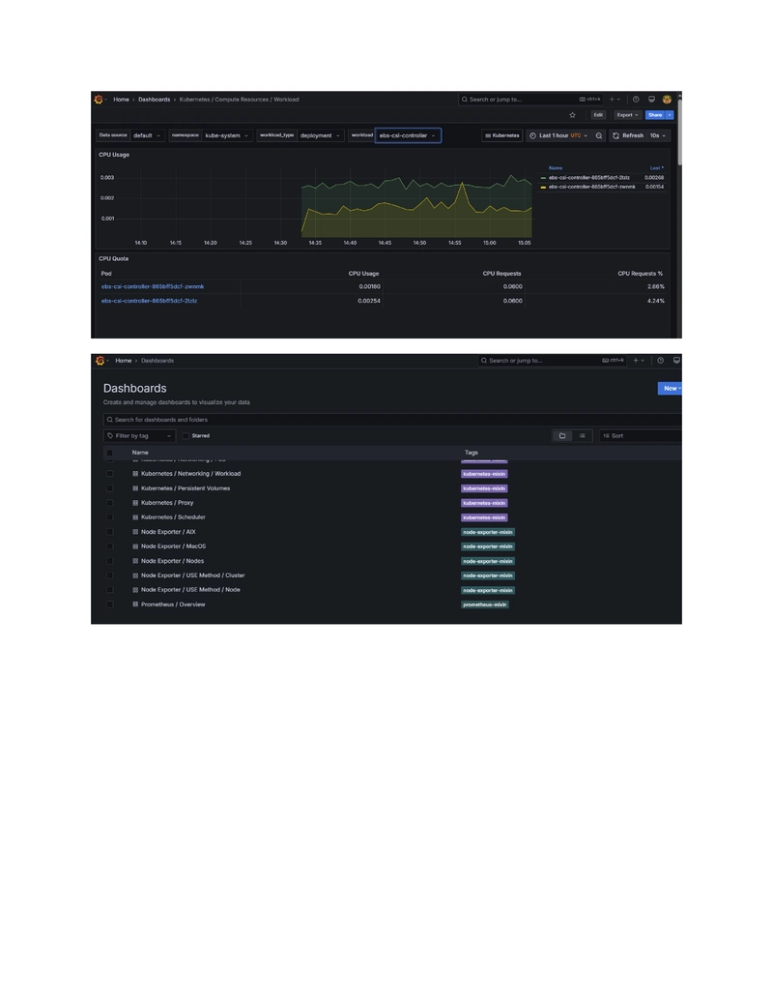773x1001 pixels.
Task: Click the prometheus-mixin tag
Action: (485, 604)
